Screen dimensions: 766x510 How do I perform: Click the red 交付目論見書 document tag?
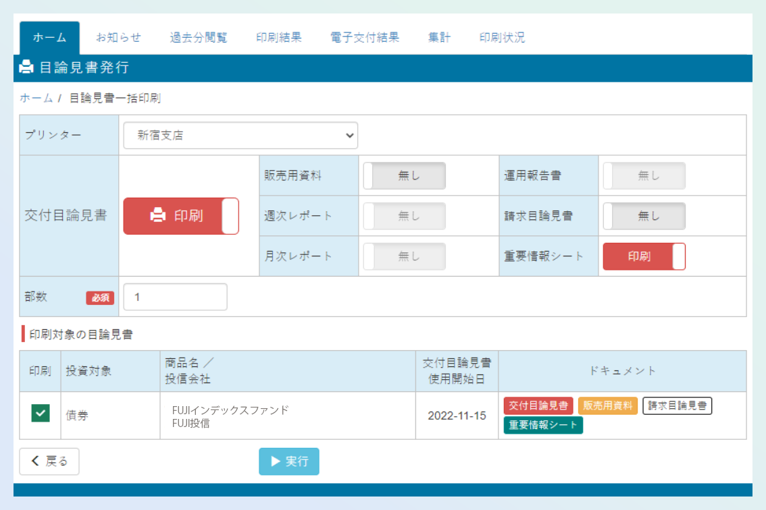[538, 405]
